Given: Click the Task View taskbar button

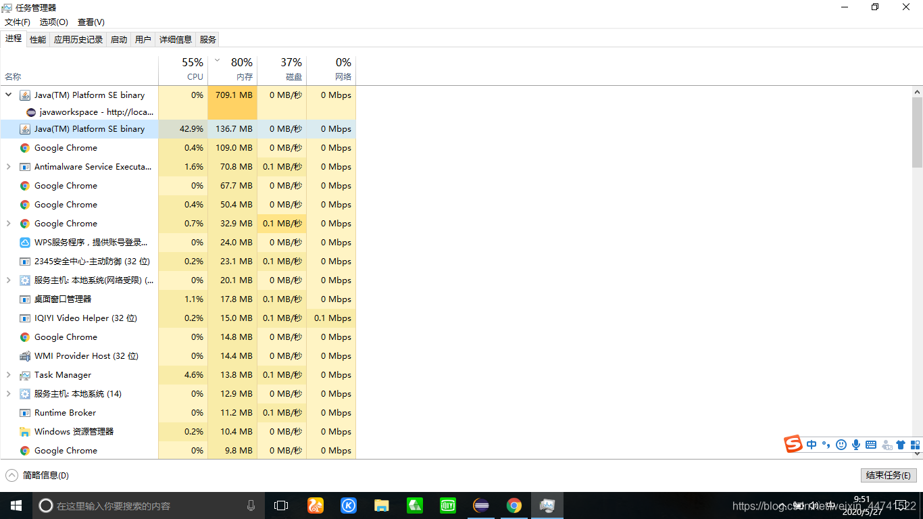Looking at the screenshot, I should [281, 505].
